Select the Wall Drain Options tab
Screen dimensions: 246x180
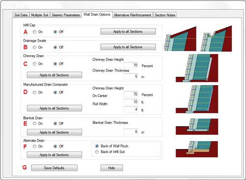click(97, 14)
